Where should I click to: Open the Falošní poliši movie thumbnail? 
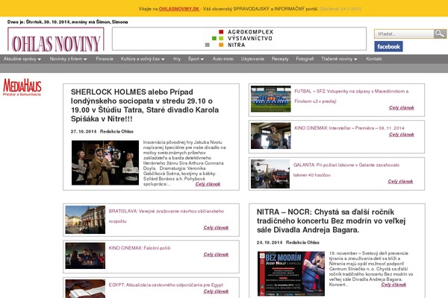click(85, 256)
